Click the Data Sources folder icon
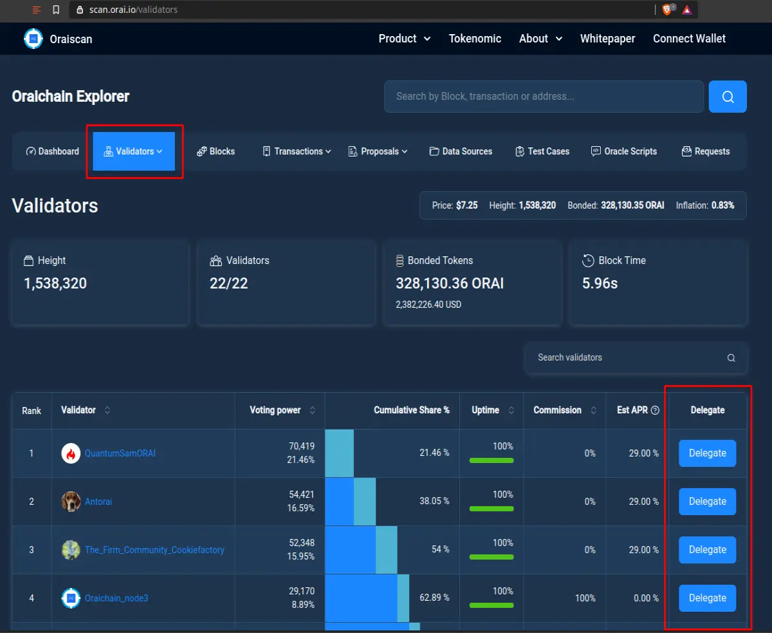This screenshot has height=633, width=772. (x=434, y=151)
